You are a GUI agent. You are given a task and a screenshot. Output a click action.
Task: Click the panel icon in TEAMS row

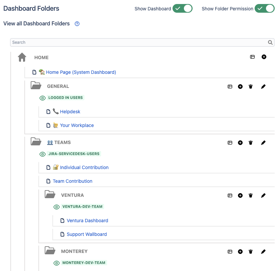[x=230, y=143]
